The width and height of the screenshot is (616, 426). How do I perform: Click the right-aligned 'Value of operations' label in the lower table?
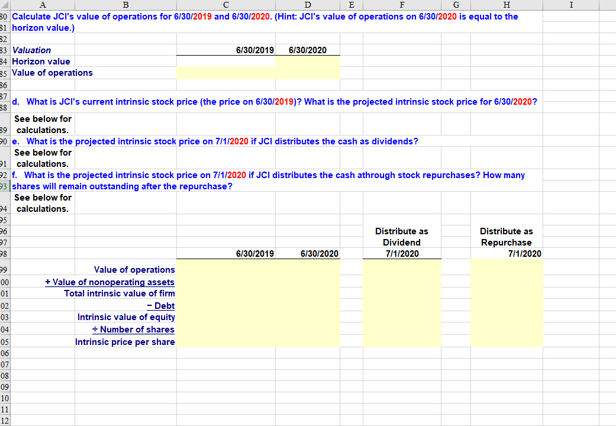click(134, 270)
